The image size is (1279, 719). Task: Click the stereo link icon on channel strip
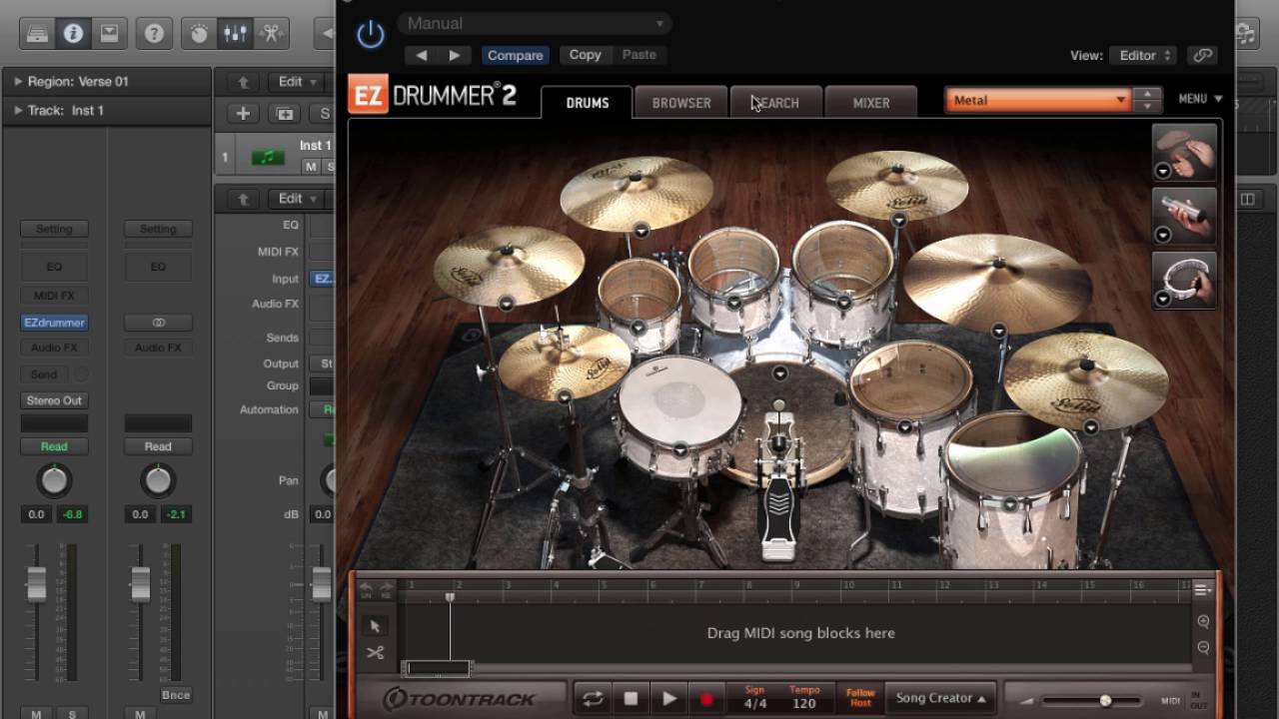point(158,323)
